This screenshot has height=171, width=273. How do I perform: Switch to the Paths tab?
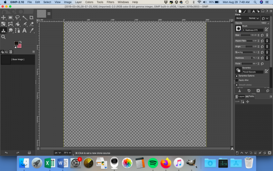[x=250, y=96]
